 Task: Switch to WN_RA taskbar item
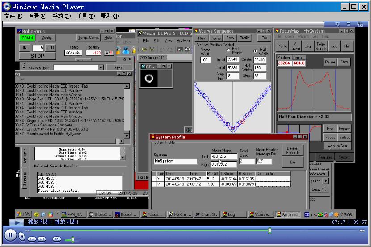tap(73, 214)
